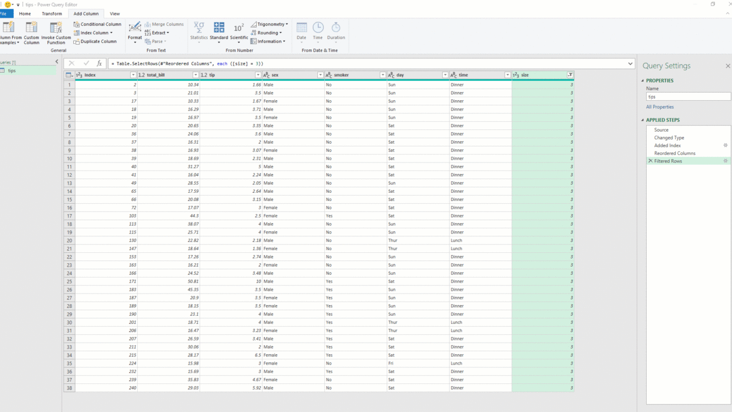The image size is (732, 412).
Task: Open the size column filter button
Action: (570, 75)
